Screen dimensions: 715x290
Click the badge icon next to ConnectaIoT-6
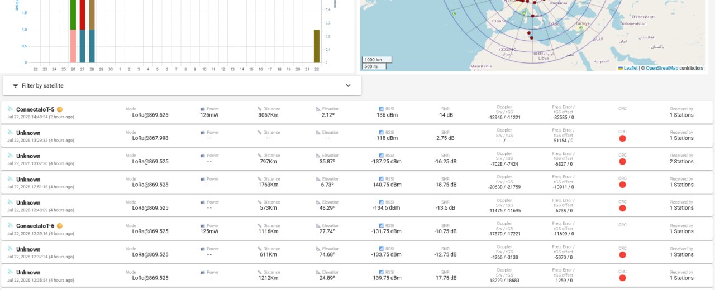click(60, 226)
